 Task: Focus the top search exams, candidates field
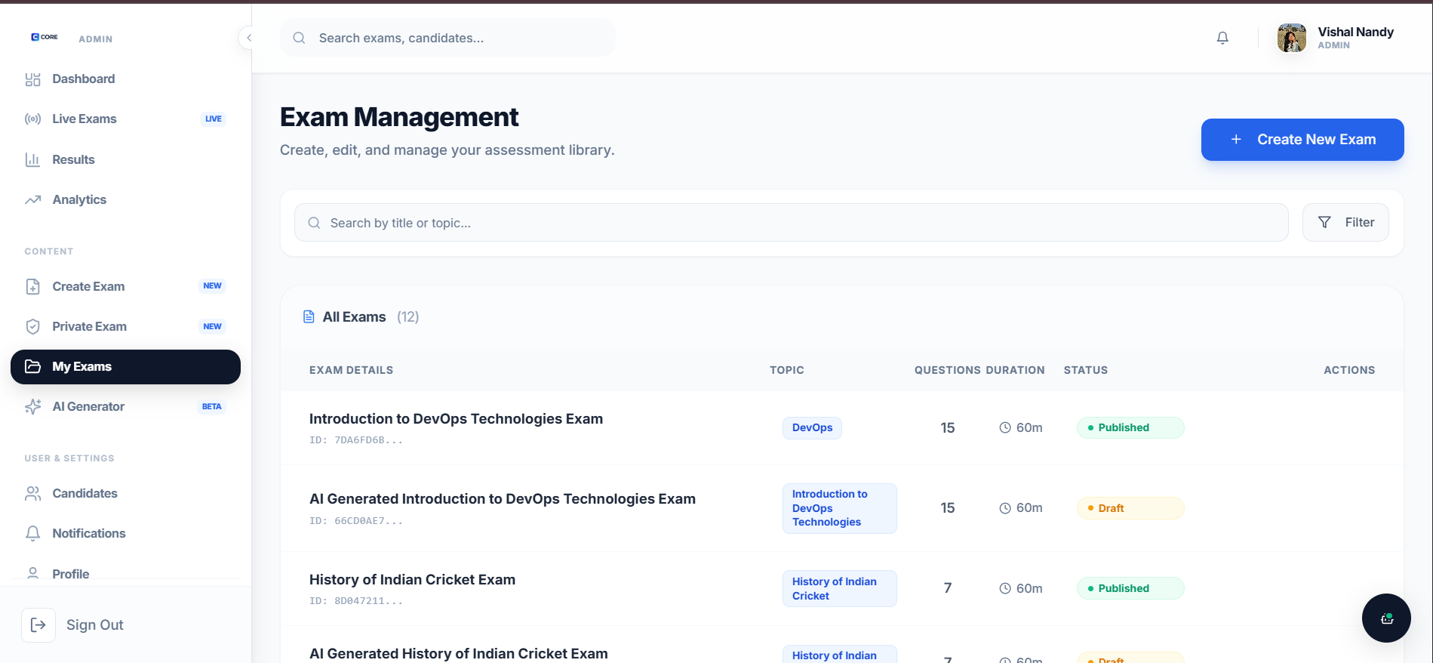(447, 38)
